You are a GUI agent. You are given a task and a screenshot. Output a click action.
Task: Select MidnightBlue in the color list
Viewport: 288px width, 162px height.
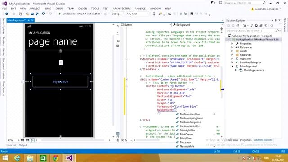(188, 130)
